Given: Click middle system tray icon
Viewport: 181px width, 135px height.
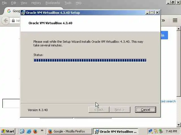Looking at the screenshot, I should [x=156, y=131].
